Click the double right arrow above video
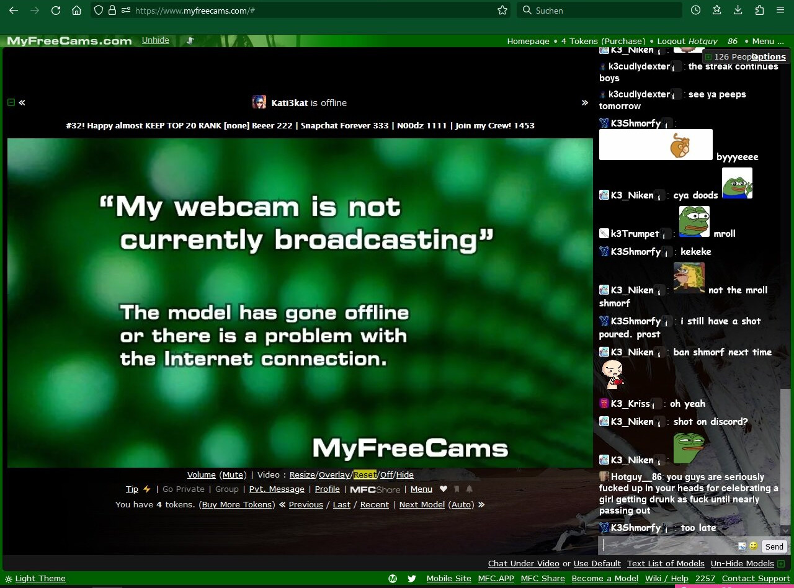Screen dimensions: 794x588 tap(584, 102)
